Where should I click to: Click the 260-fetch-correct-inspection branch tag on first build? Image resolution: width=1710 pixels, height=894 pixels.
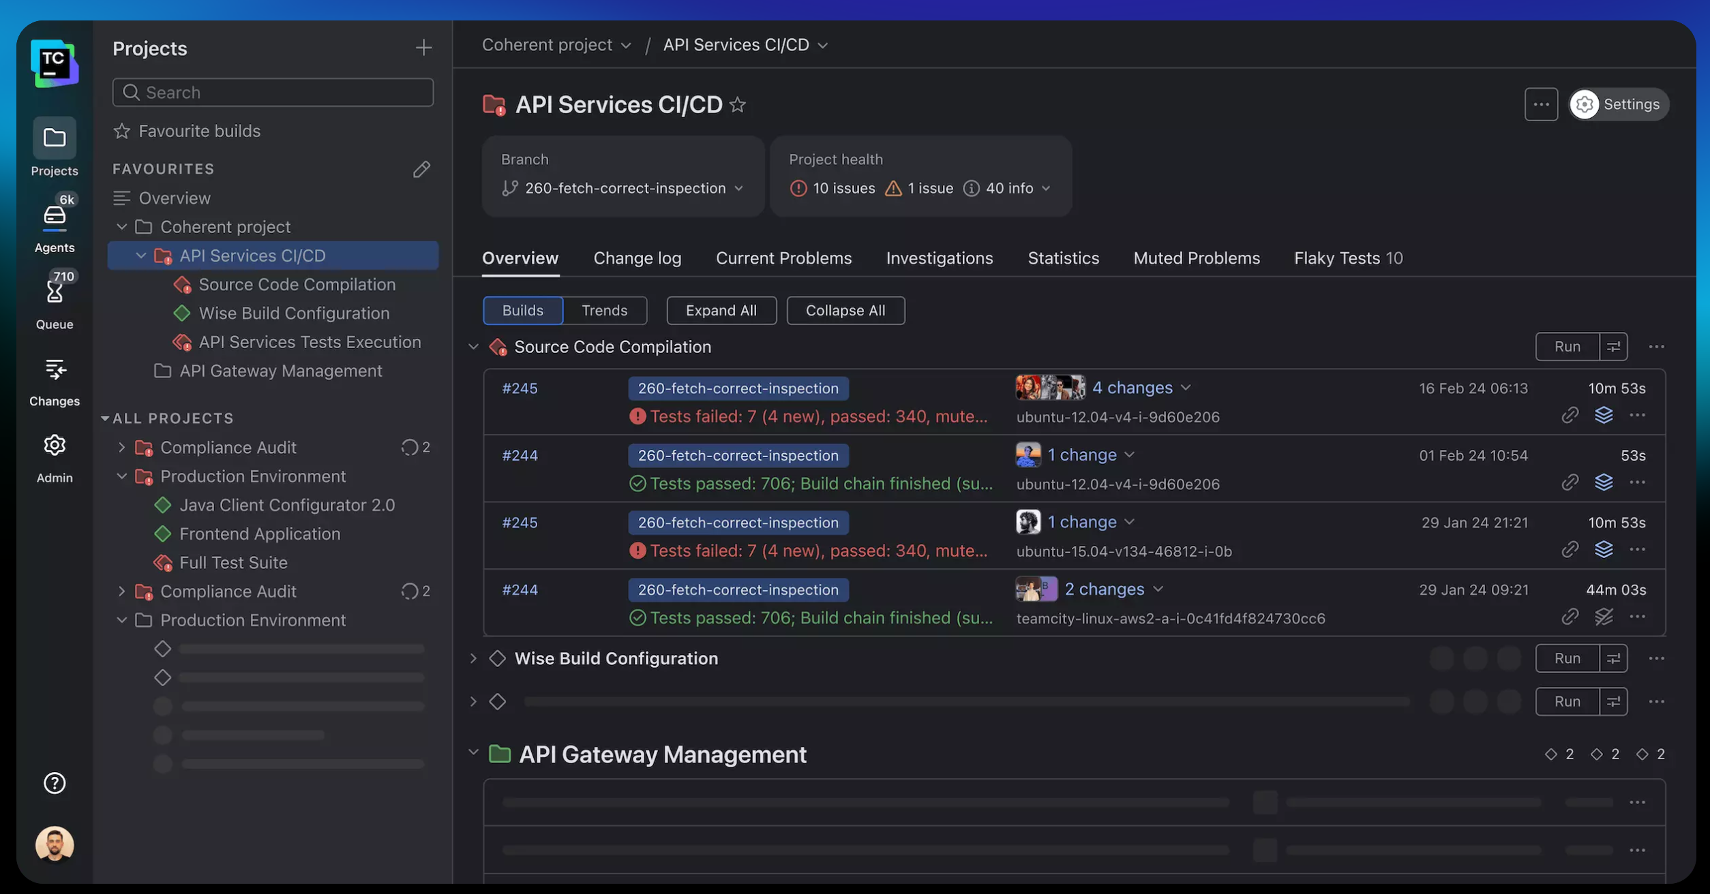click(x=738, y=388)
